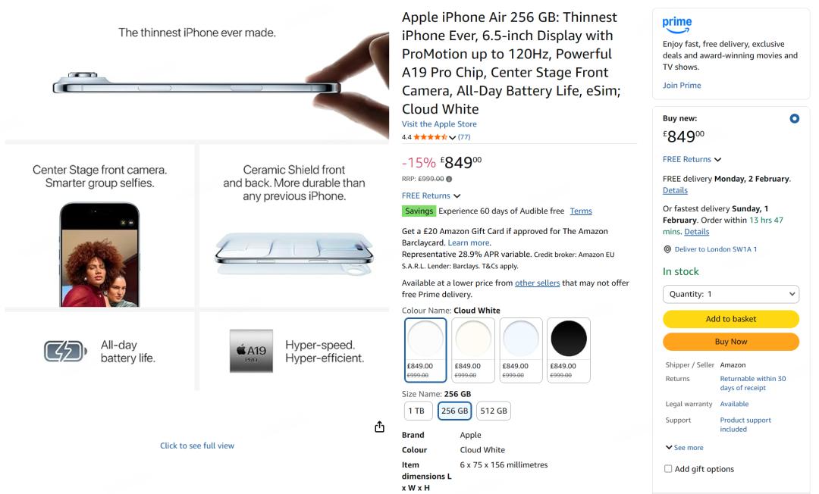The image size is (819, 494).
Task: Expand FREE Returns under the Buy new price
Action: pyautogui.click(x=692, y=159)
